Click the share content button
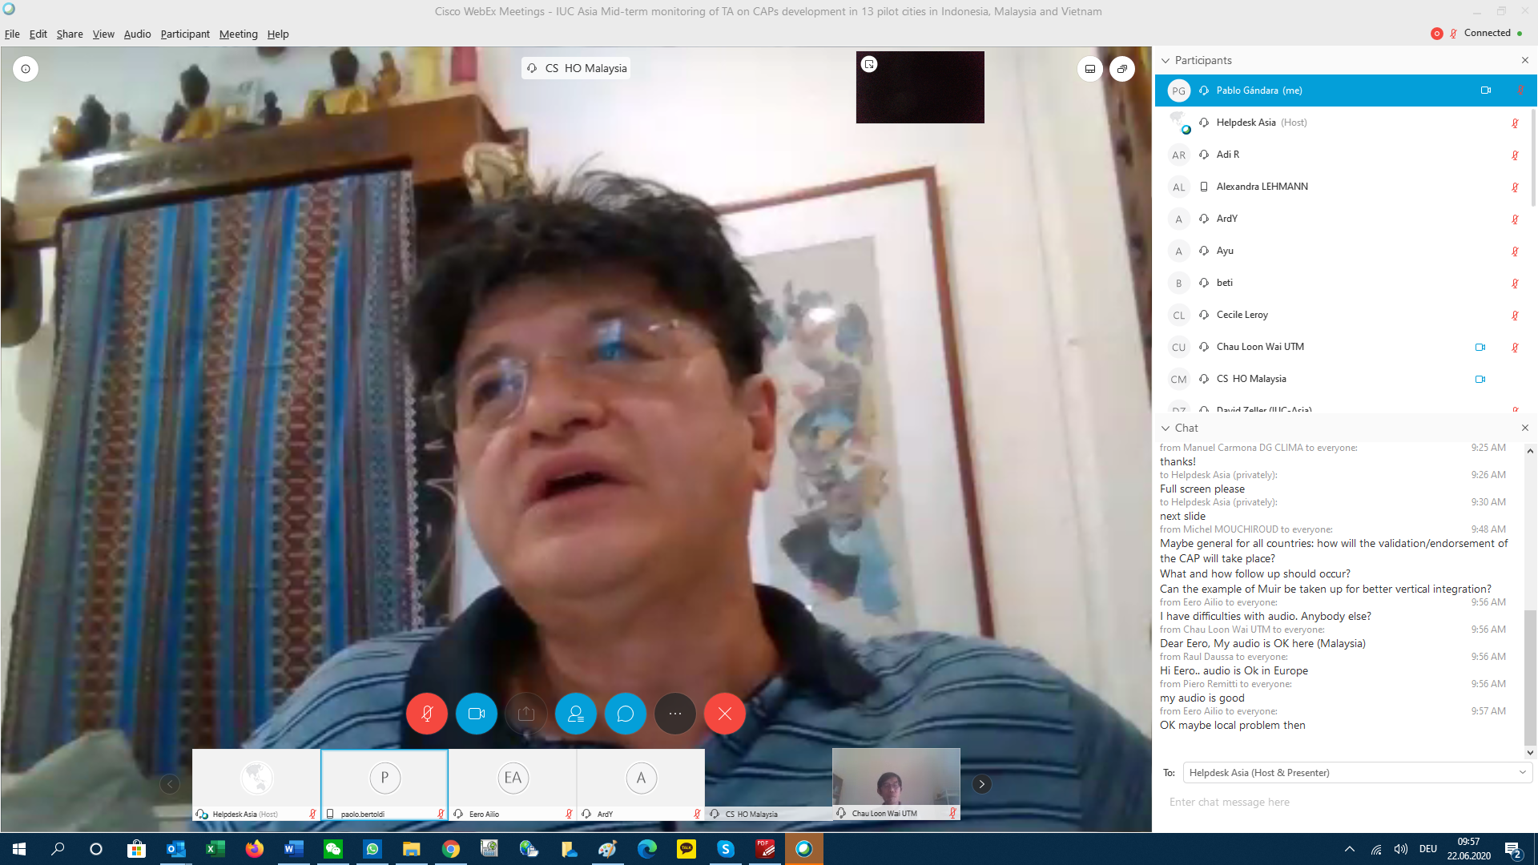Image resolution: width=1538 pixels, height=865 pixels. point(526,714)
